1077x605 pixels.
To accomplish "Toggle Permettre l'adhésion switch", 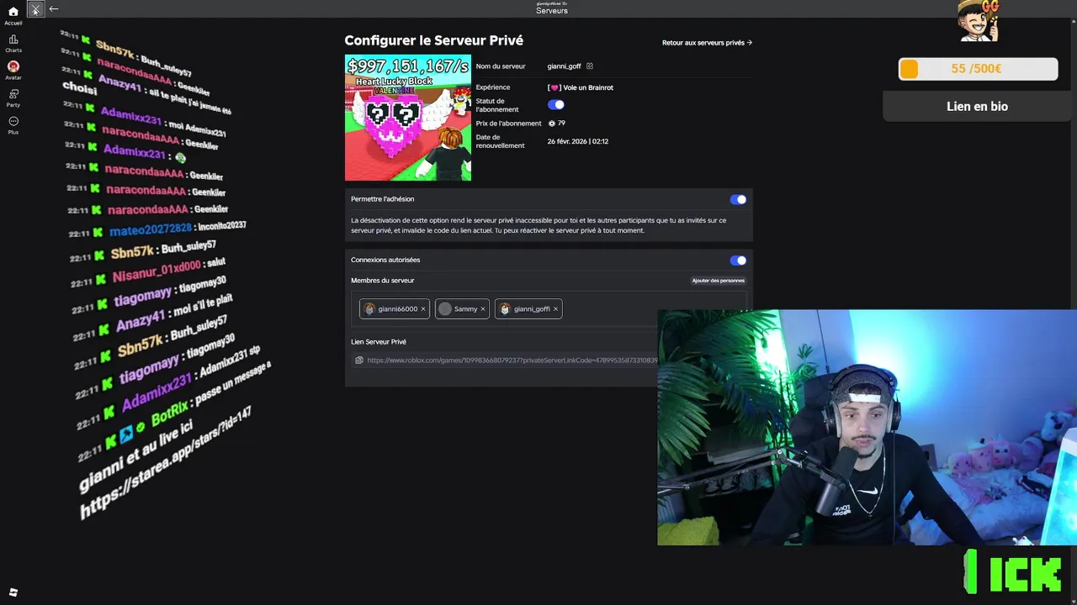I will (738, 199).
